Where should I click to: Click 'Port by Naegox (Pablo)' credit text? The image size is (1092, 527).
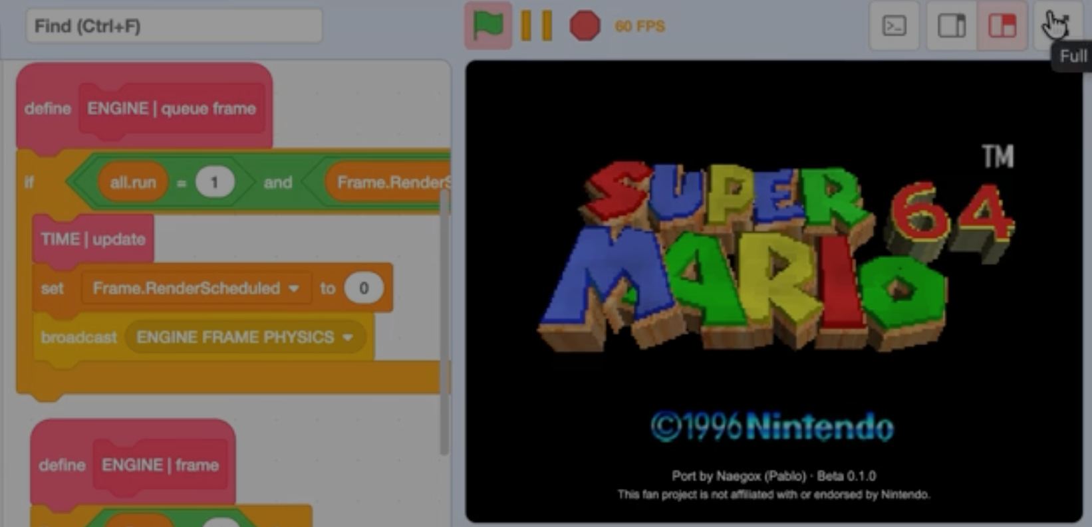tap(739, 476)
